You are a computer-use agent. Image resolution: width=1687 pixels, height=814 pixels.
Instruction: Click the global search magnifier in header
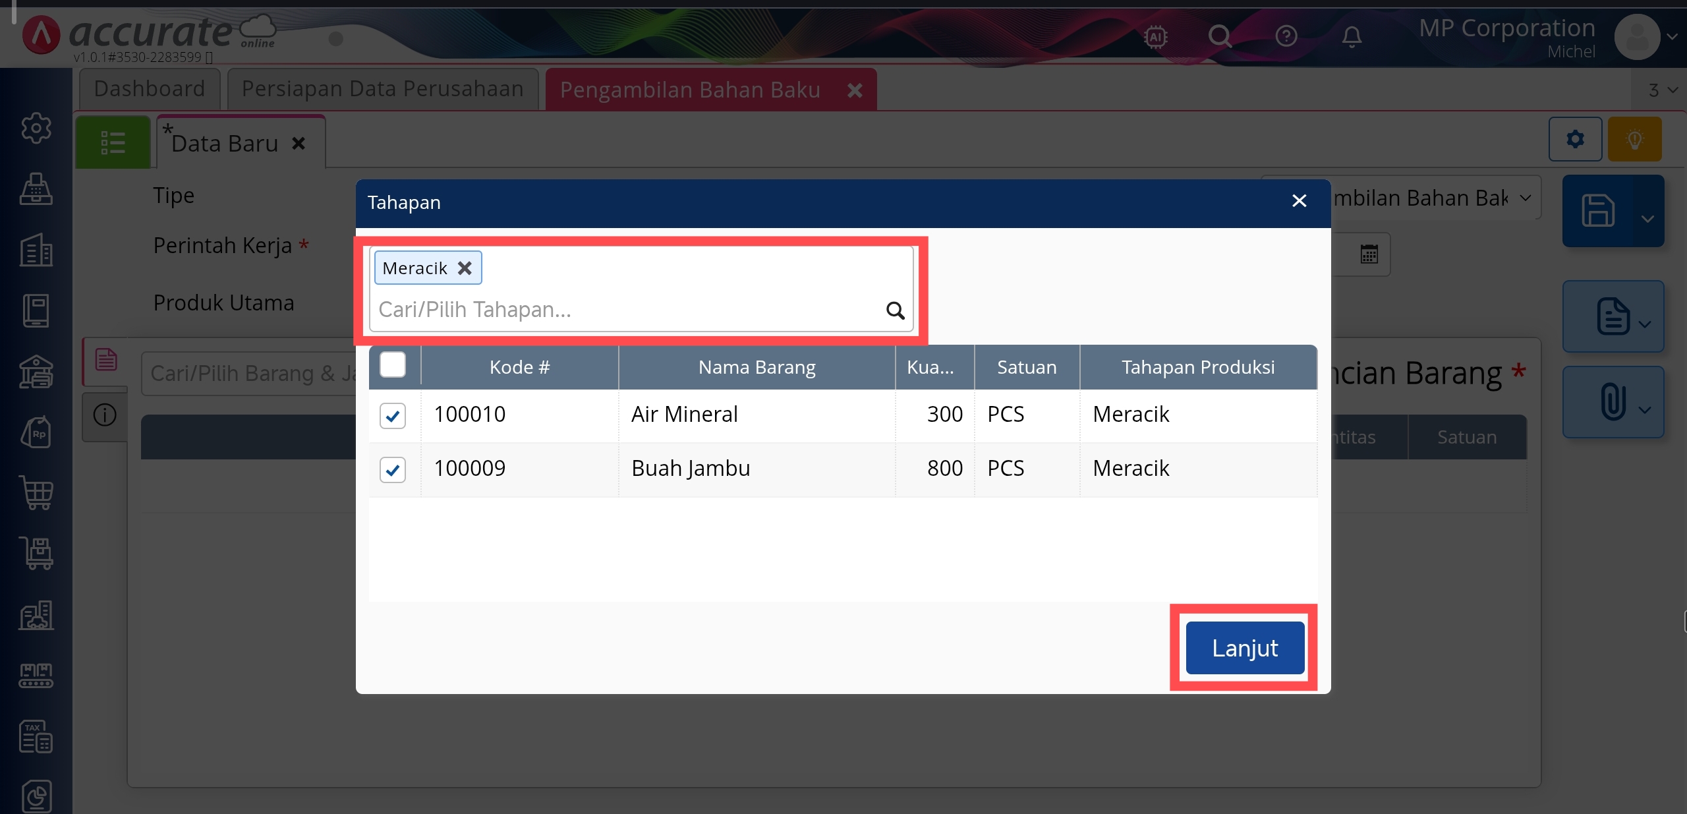coord(1220,36)
